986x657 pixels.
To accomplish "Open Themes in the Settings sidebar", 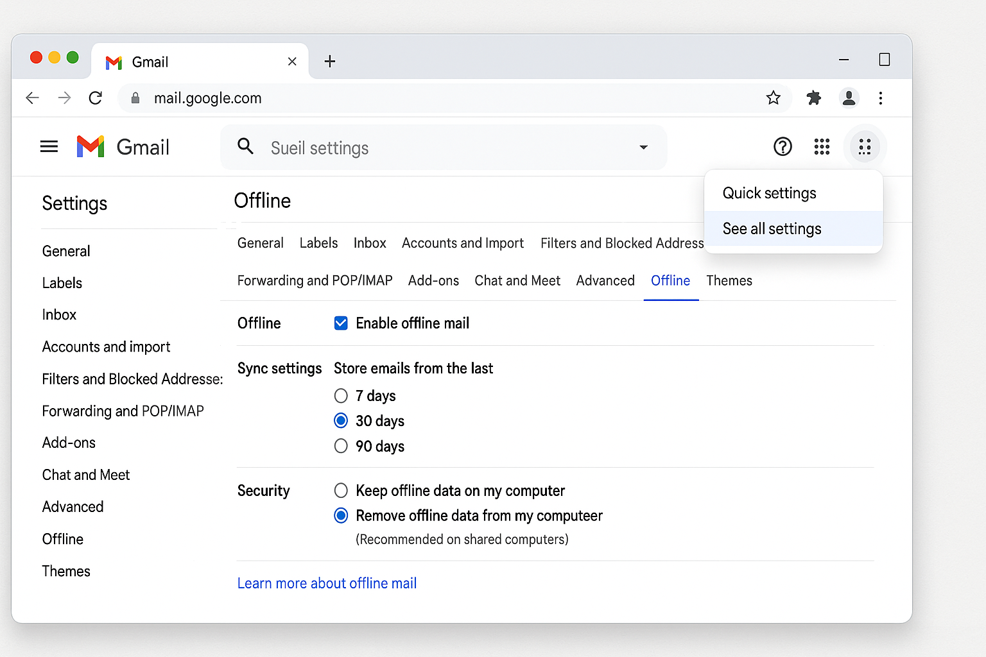I will [x=66, y=571].
